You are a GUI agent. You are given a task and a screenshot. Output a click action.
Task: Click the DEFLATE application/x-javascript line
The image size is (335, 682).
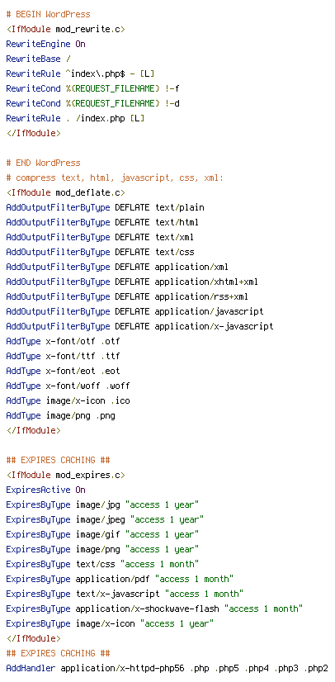(140, 326)
